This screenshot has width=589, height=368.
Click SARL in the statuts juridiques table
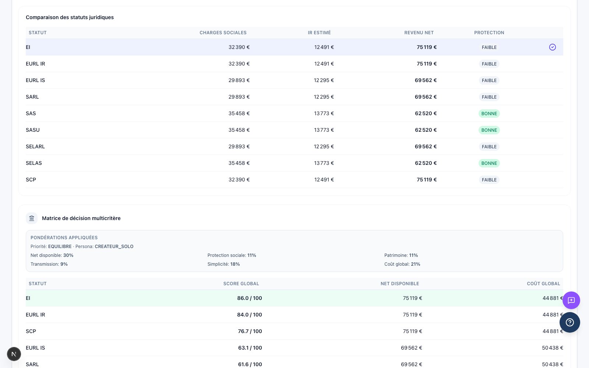click(x=32, y=97)
